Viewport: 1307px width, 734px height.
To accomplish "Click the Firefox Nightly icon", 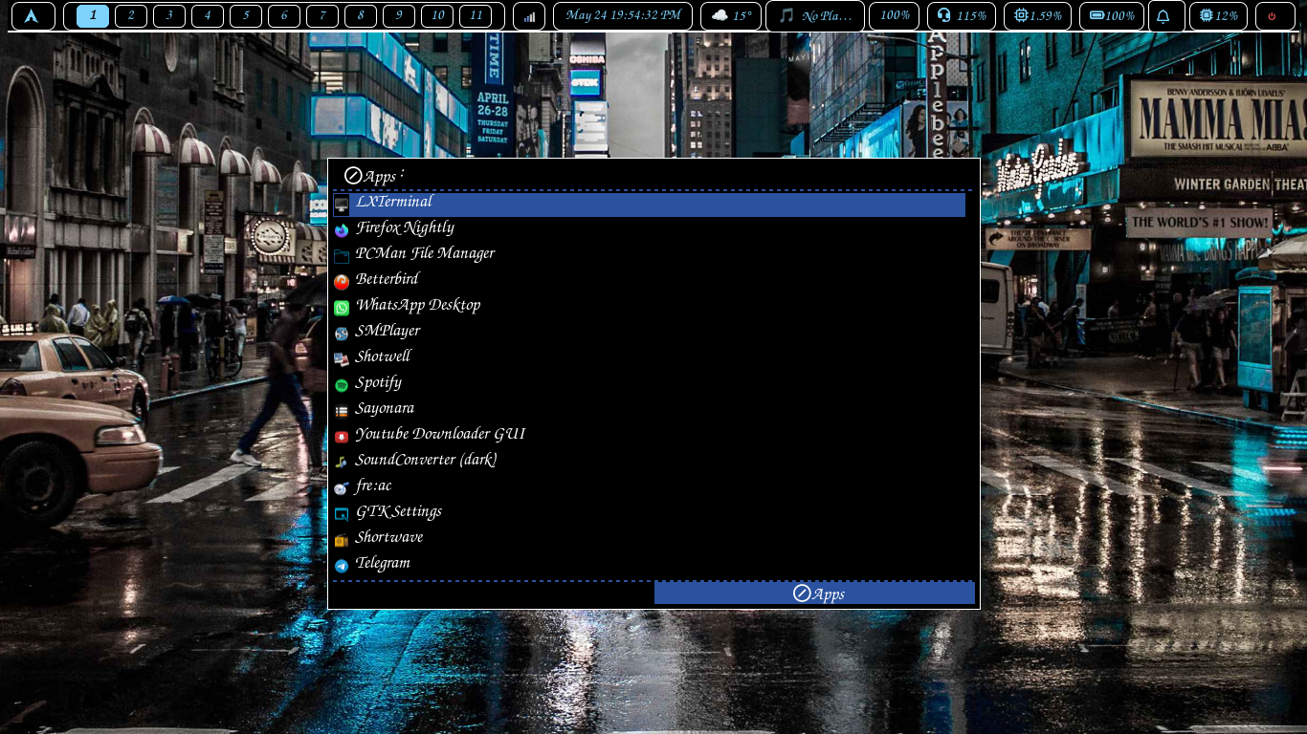I will click(342, 230).
